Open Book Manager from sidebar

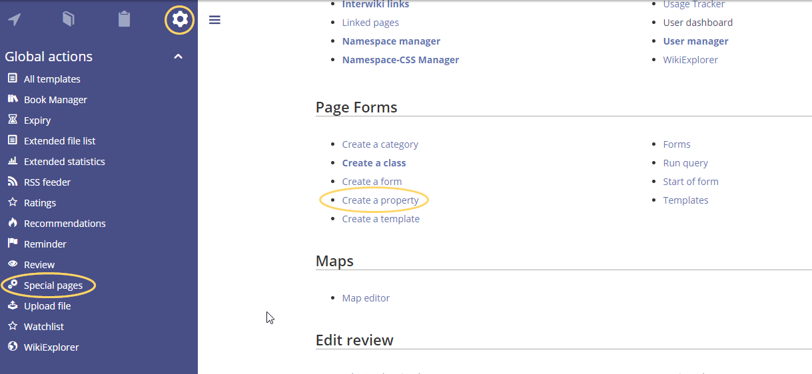point(55,100)
